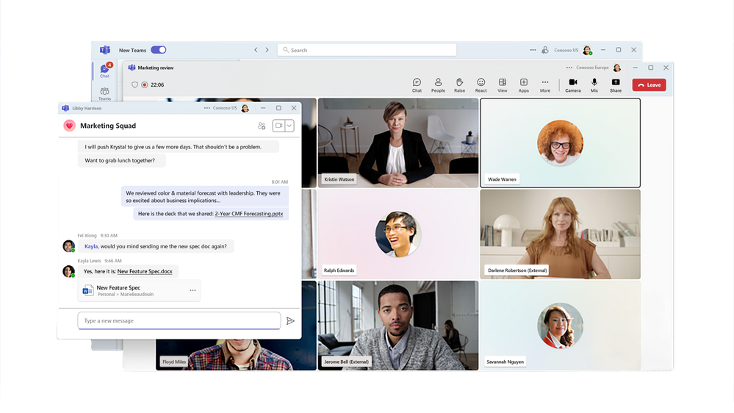Image resolution: width=734 pixels, height=413 pixels.
Task: Send the chat message with arrow icon
Action: point(290,321)
